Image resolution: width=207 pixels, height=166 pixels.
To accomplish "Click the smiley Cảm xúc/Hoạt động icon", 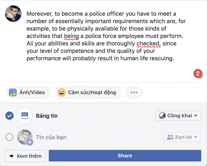I will (x=61, y=92).
